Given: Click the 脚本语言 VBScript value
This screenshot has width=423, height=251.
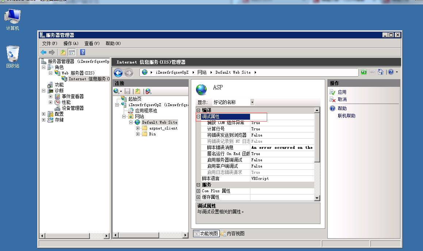Looking at the screenshot, I should pyautogui.click(x=282, y=178).
